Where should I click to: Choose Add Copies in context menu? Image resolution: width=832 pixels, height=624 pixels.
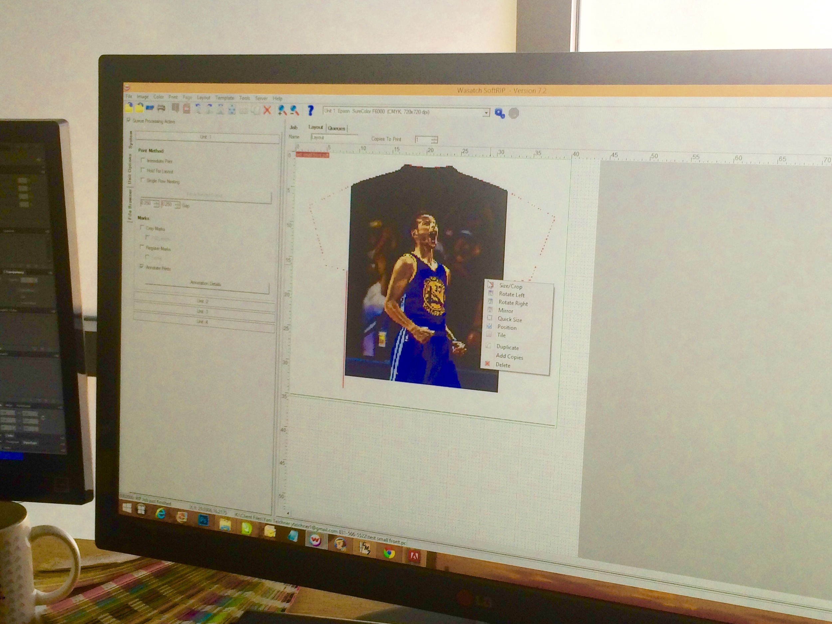click(x=509, y=356)
